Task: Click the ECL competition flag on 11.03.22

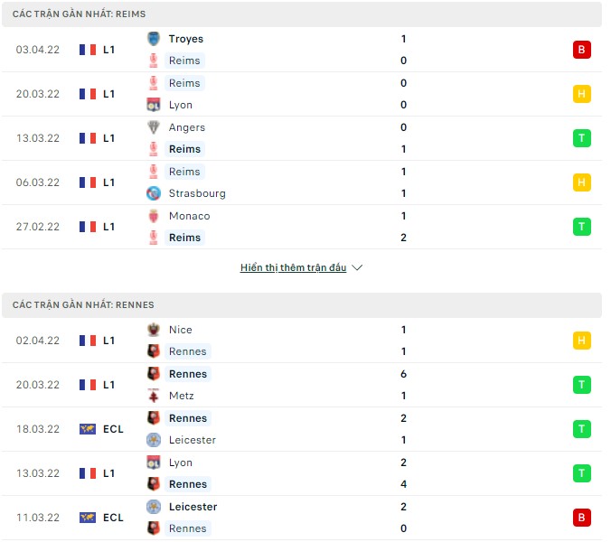Action: pos(88,518)
